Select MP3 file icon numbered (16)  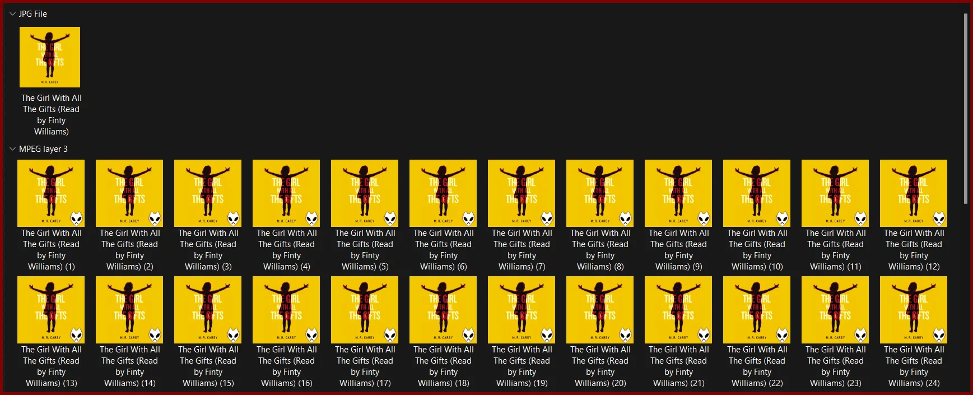tap(286, 310)
